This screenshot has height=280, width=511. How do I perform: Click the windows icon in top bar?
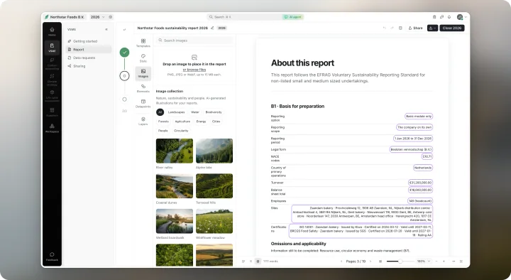[x=441, y=17]
